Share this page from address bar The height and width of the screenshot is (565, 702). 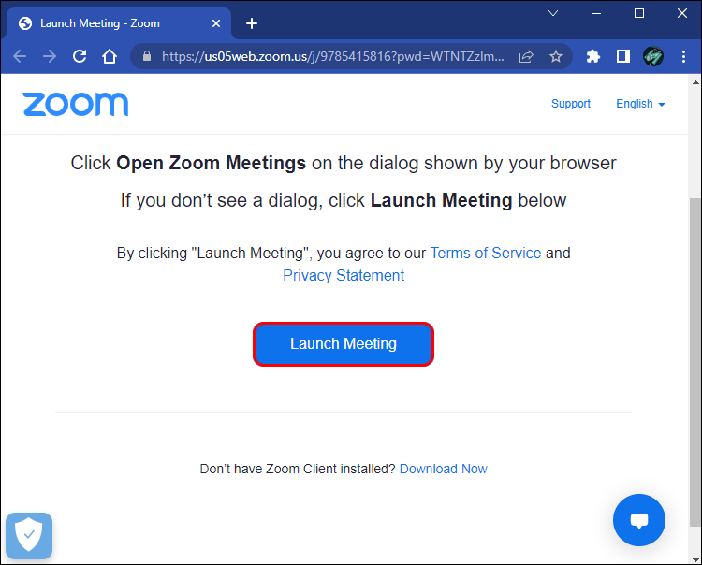[x=527, y=56]
